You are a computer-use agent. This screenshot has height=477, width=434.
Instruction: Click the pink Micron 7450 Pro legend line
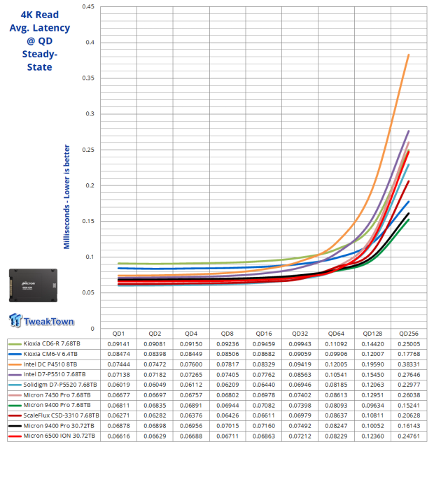tap(15, 395)
